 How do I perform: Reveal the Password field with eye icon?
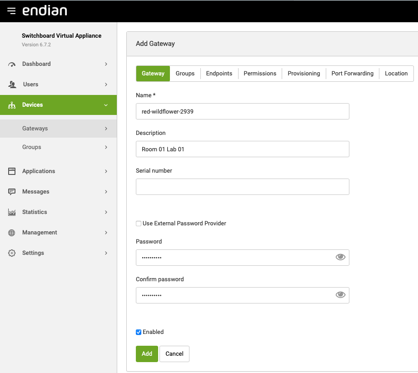[340, 257]
